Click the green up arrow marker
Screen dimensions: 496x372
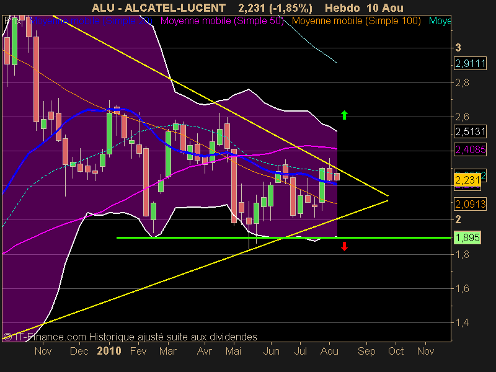coord(345,115)
